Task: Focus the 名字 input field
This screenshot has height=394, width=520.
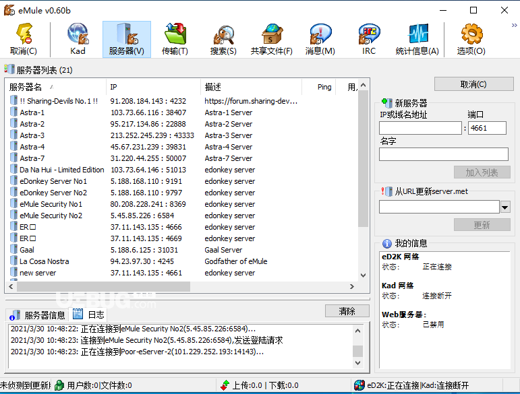Action: click(x=443, y=154)
